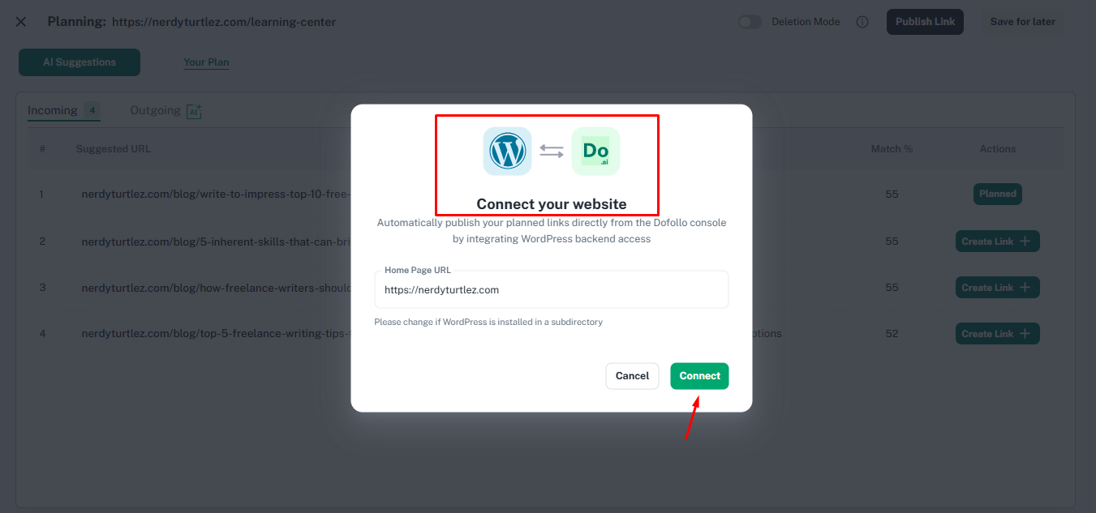Edit the Home Page URL field

pyautogui.click(x=552, y=289)
